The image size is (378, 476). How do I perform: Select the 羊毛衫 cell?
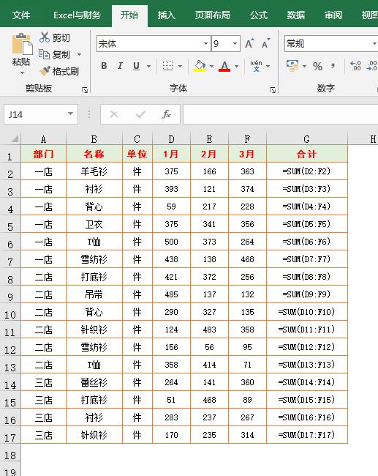[x=94, y=171]
